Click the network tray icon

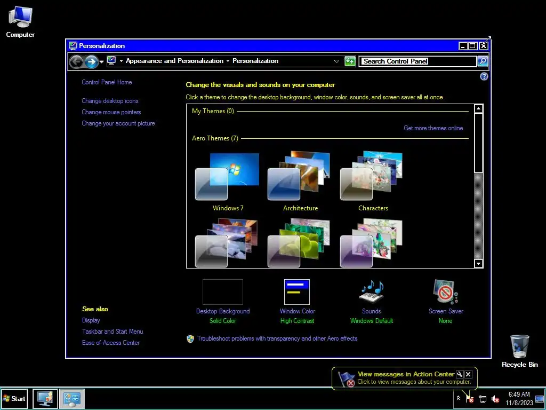[x=482, y=399]
